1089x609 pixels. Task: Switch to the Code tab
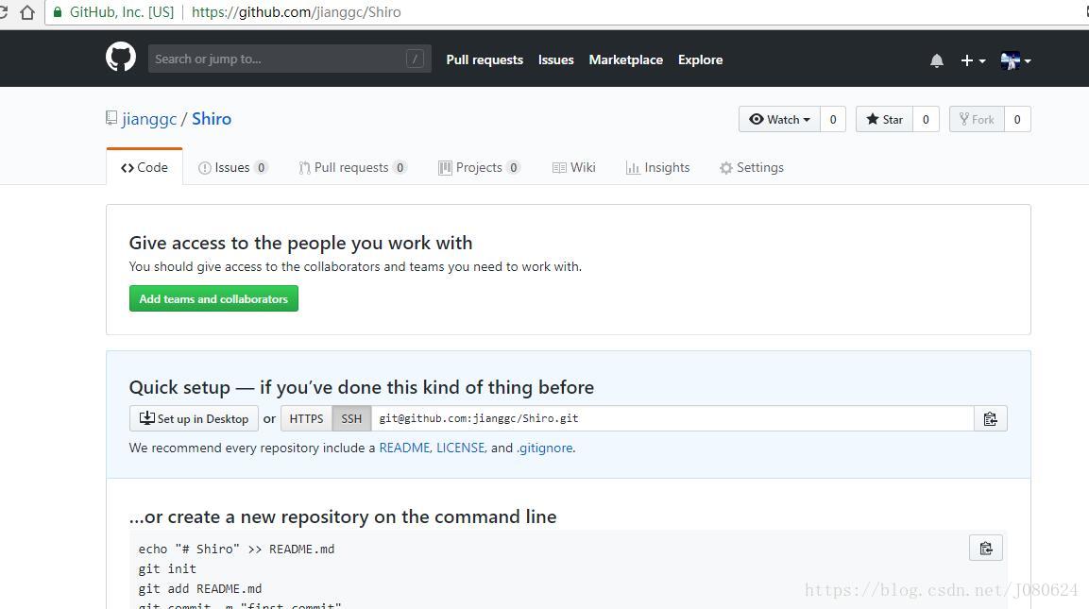tap(145, 167)
